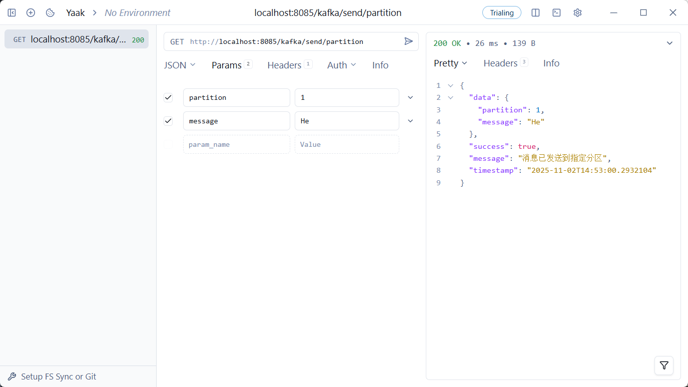688x387 pixels.
Task: Open the command palette terminal icon
Action: click(556, 12)
